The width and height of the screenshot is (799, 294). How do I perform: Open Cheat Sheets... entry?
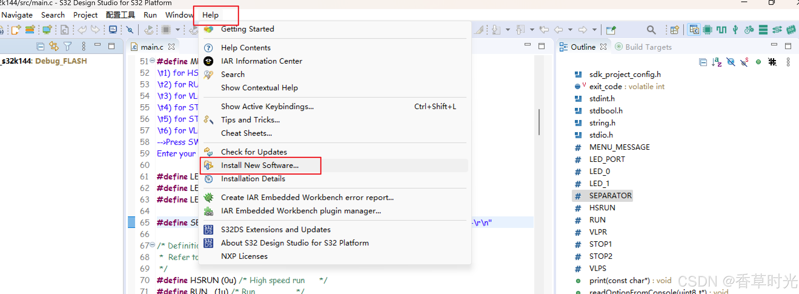(x=335, y=133)
